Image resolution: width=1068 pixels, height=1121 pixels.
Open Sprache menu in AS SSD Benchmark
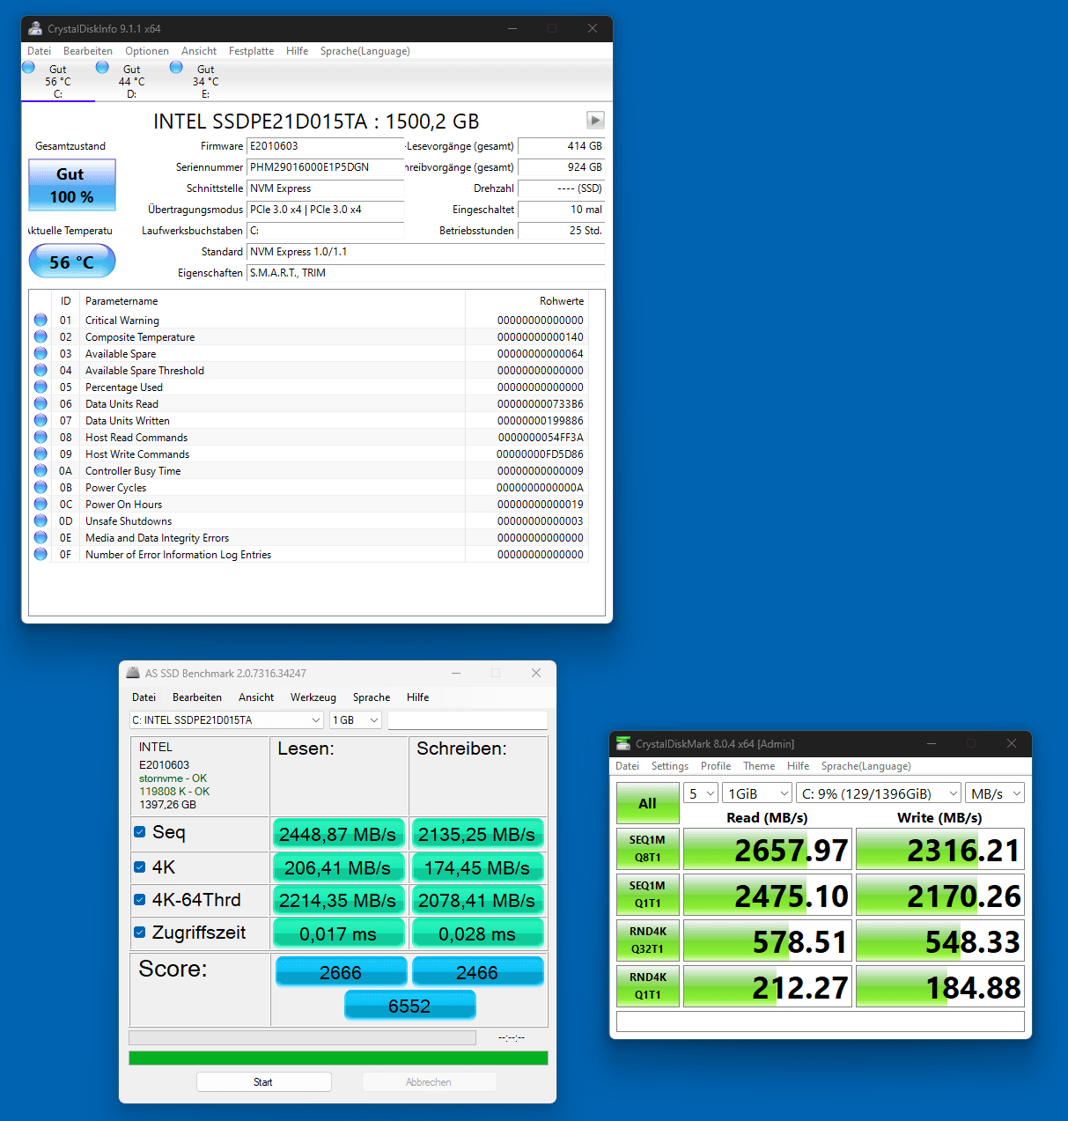[x=372, y=697]
